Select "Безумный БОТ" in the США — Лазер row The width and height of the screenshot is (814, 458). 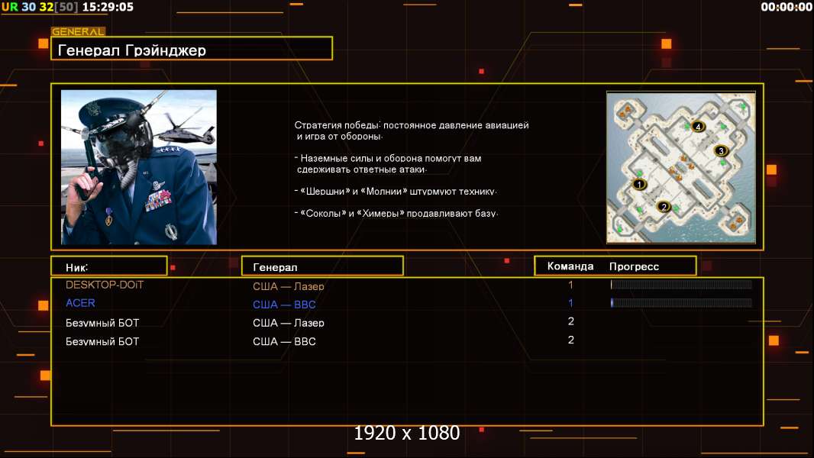coord(102,323)
